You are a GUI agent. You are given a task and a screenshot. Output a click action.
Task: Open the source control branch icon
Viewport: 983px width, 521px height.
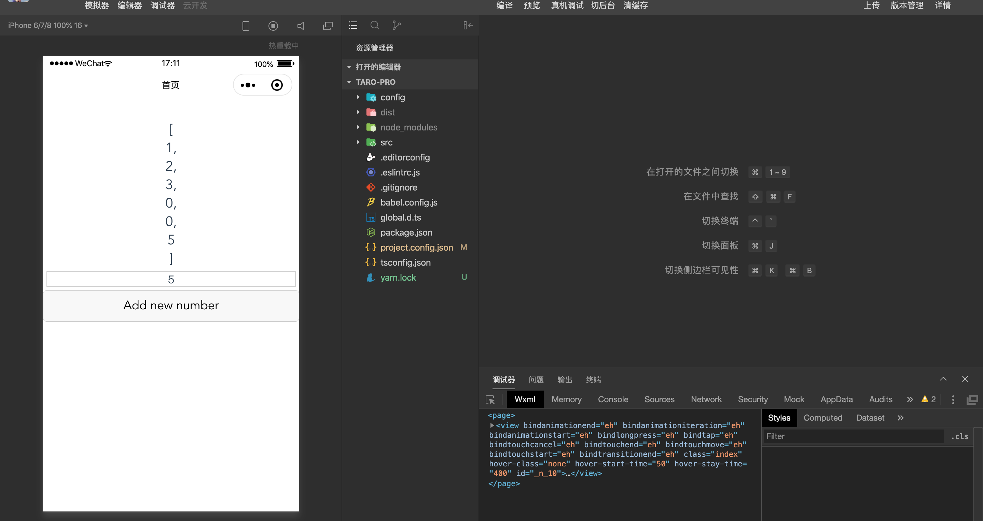pyautogui.click(x=397, y=25)
